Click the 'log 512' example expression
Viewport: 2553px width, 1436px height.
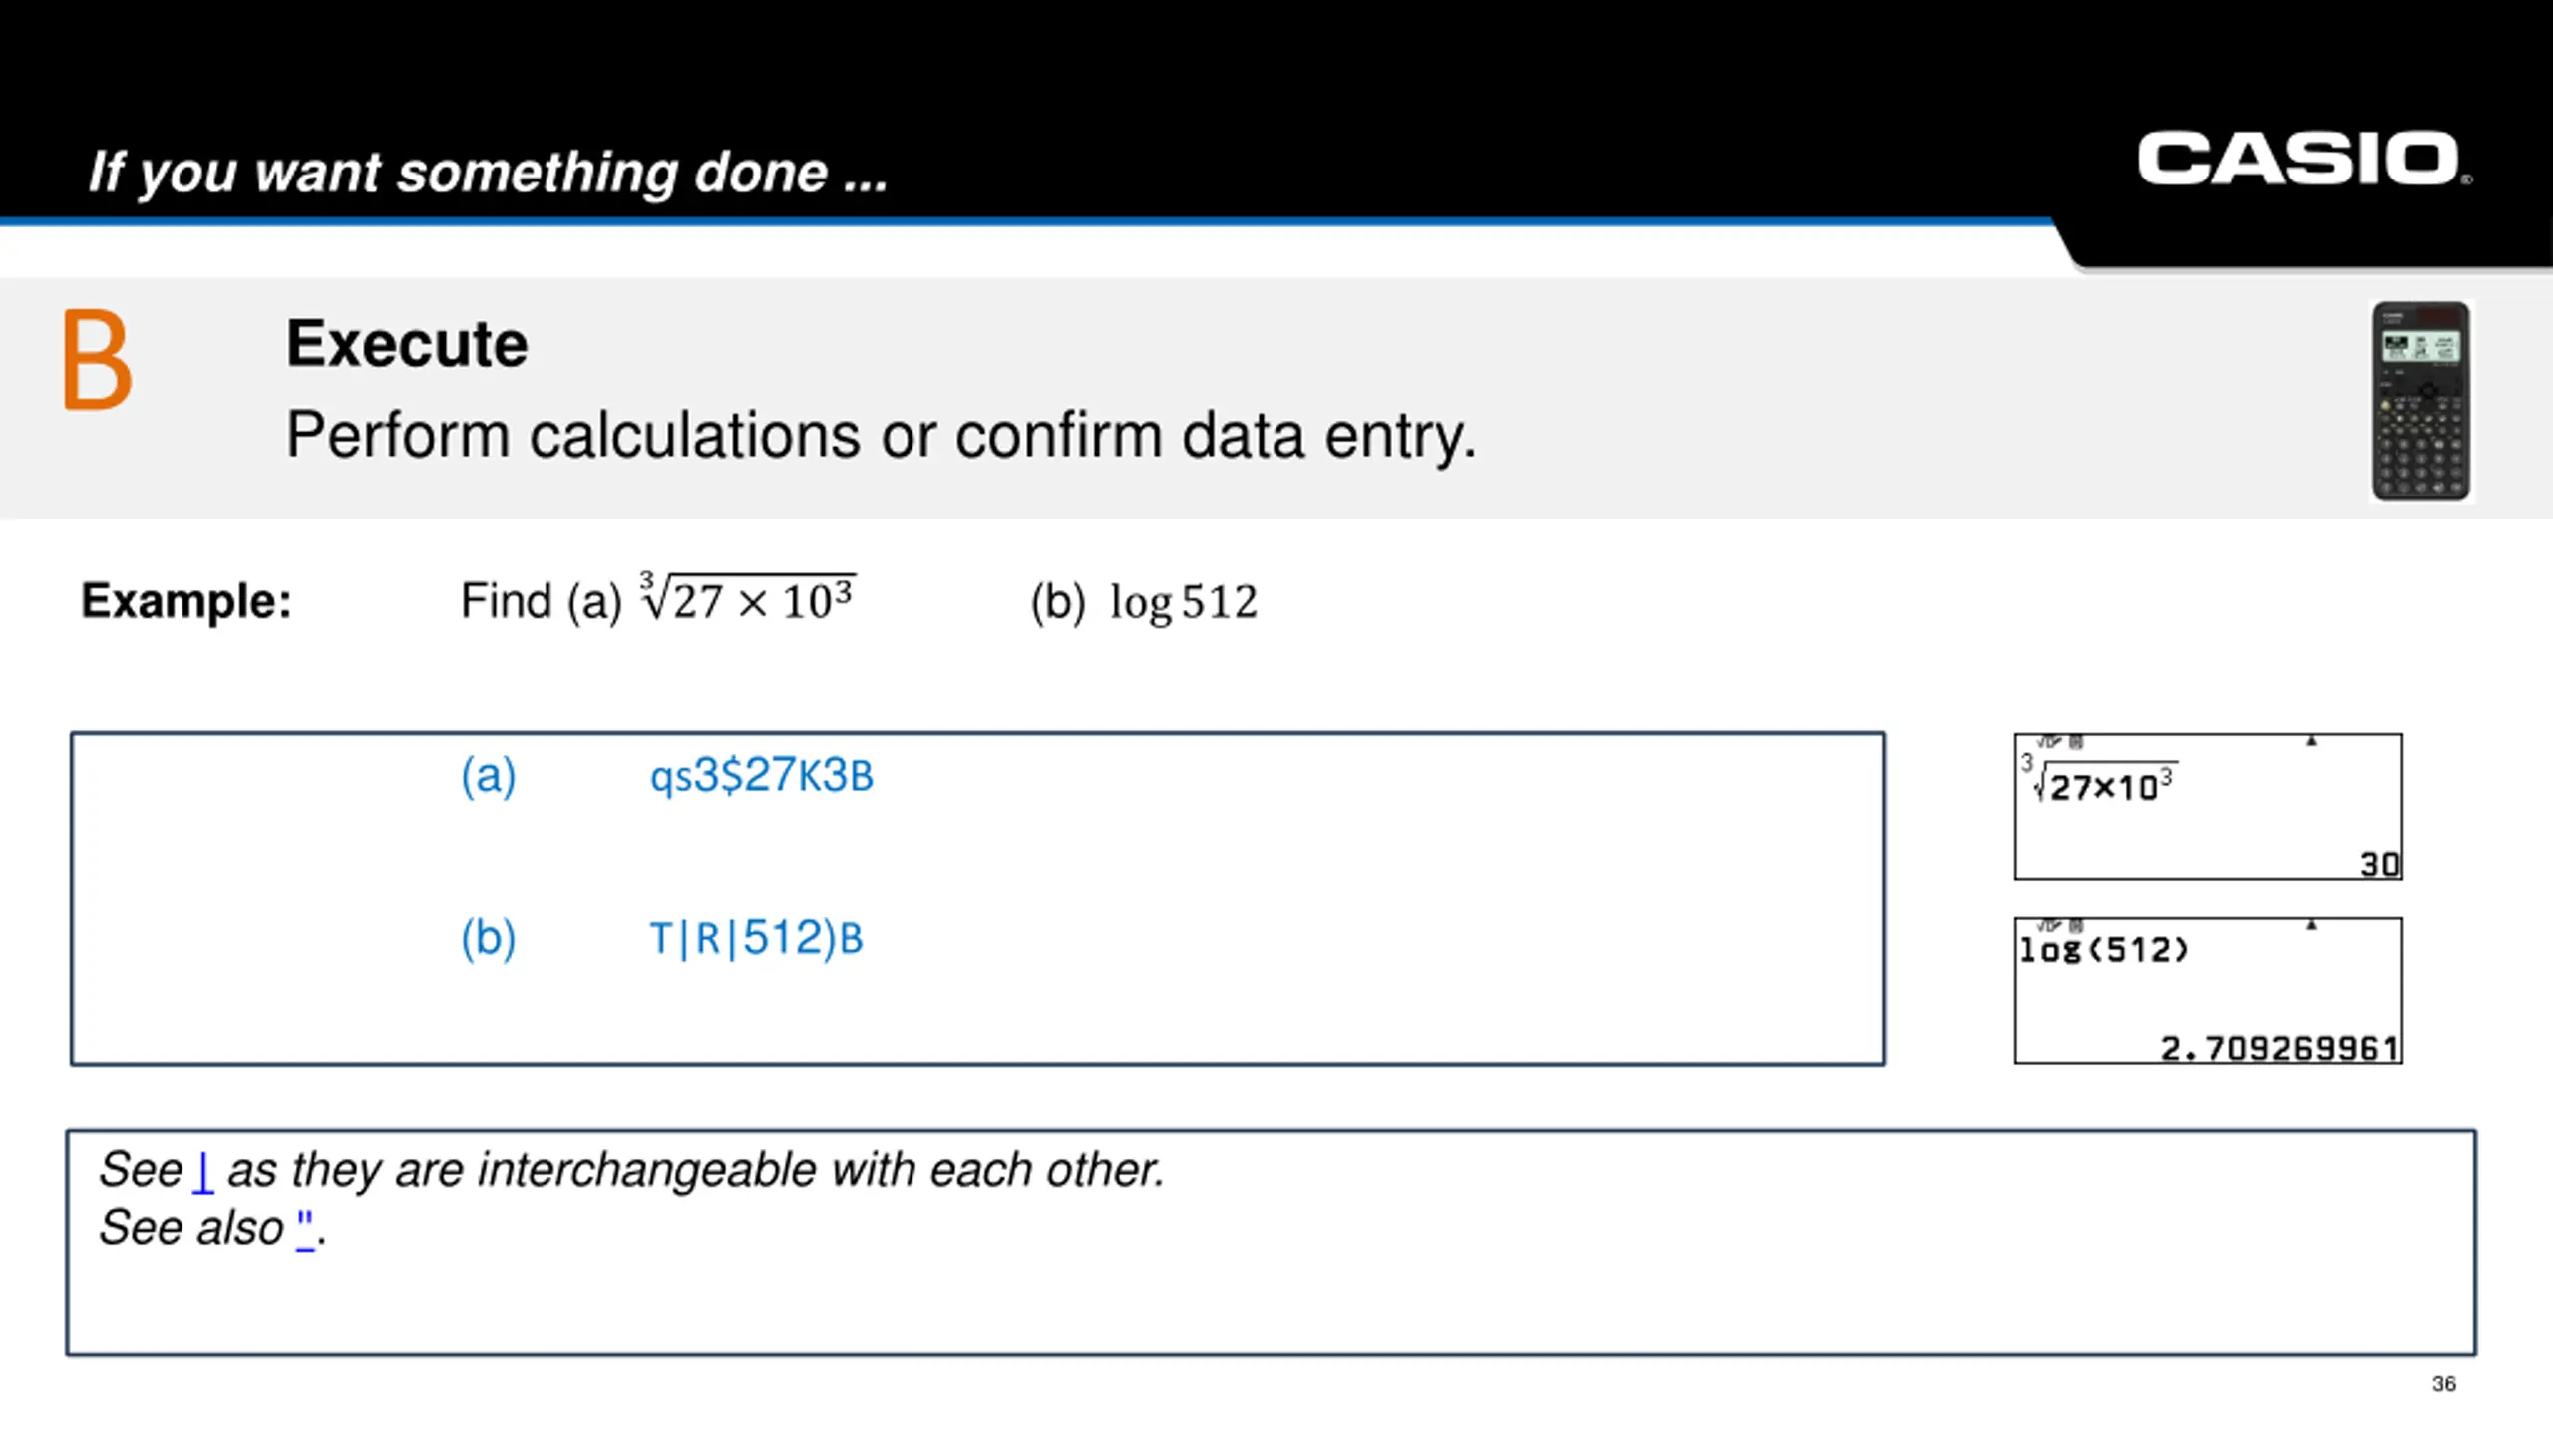coord(1184,602)
